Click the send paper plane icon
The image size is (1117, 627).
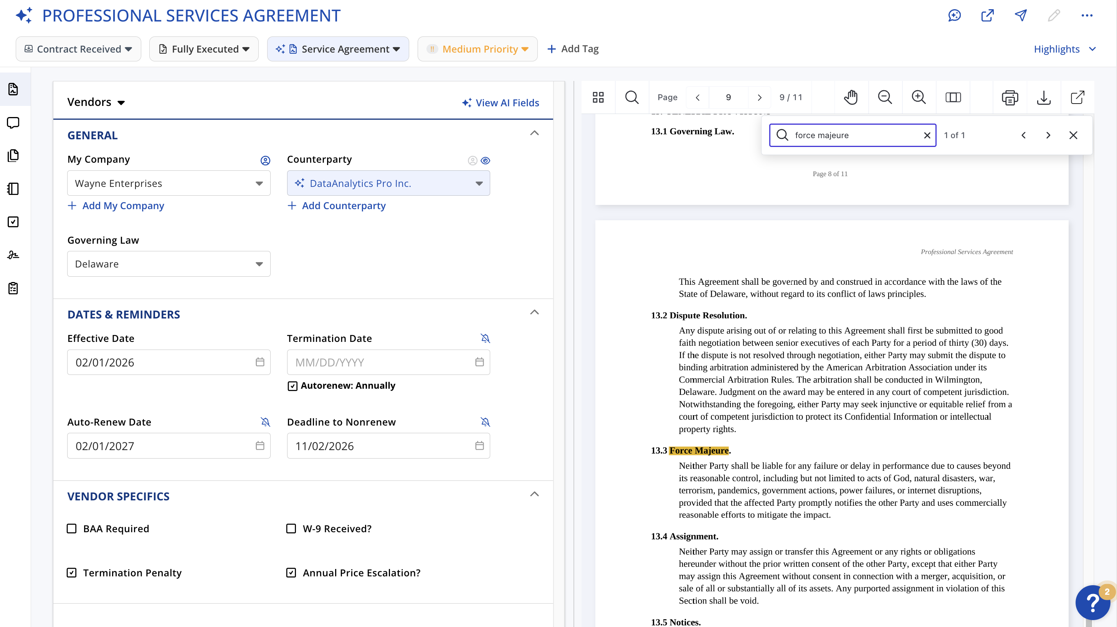click(x=1021, y=16)
